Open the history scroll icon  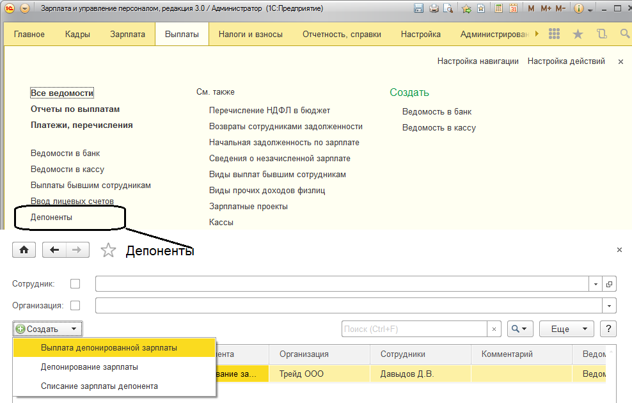(601, 34)
